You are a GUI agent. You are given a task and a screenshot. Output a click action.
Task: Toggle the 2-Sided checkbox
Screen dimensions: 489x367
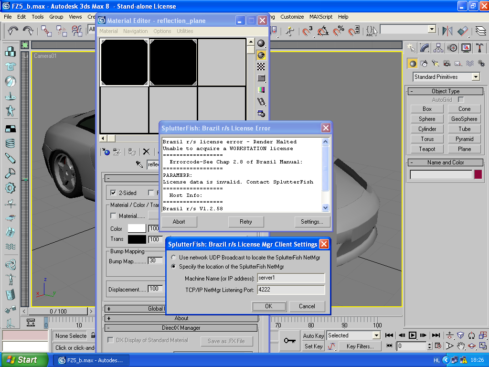113,193
